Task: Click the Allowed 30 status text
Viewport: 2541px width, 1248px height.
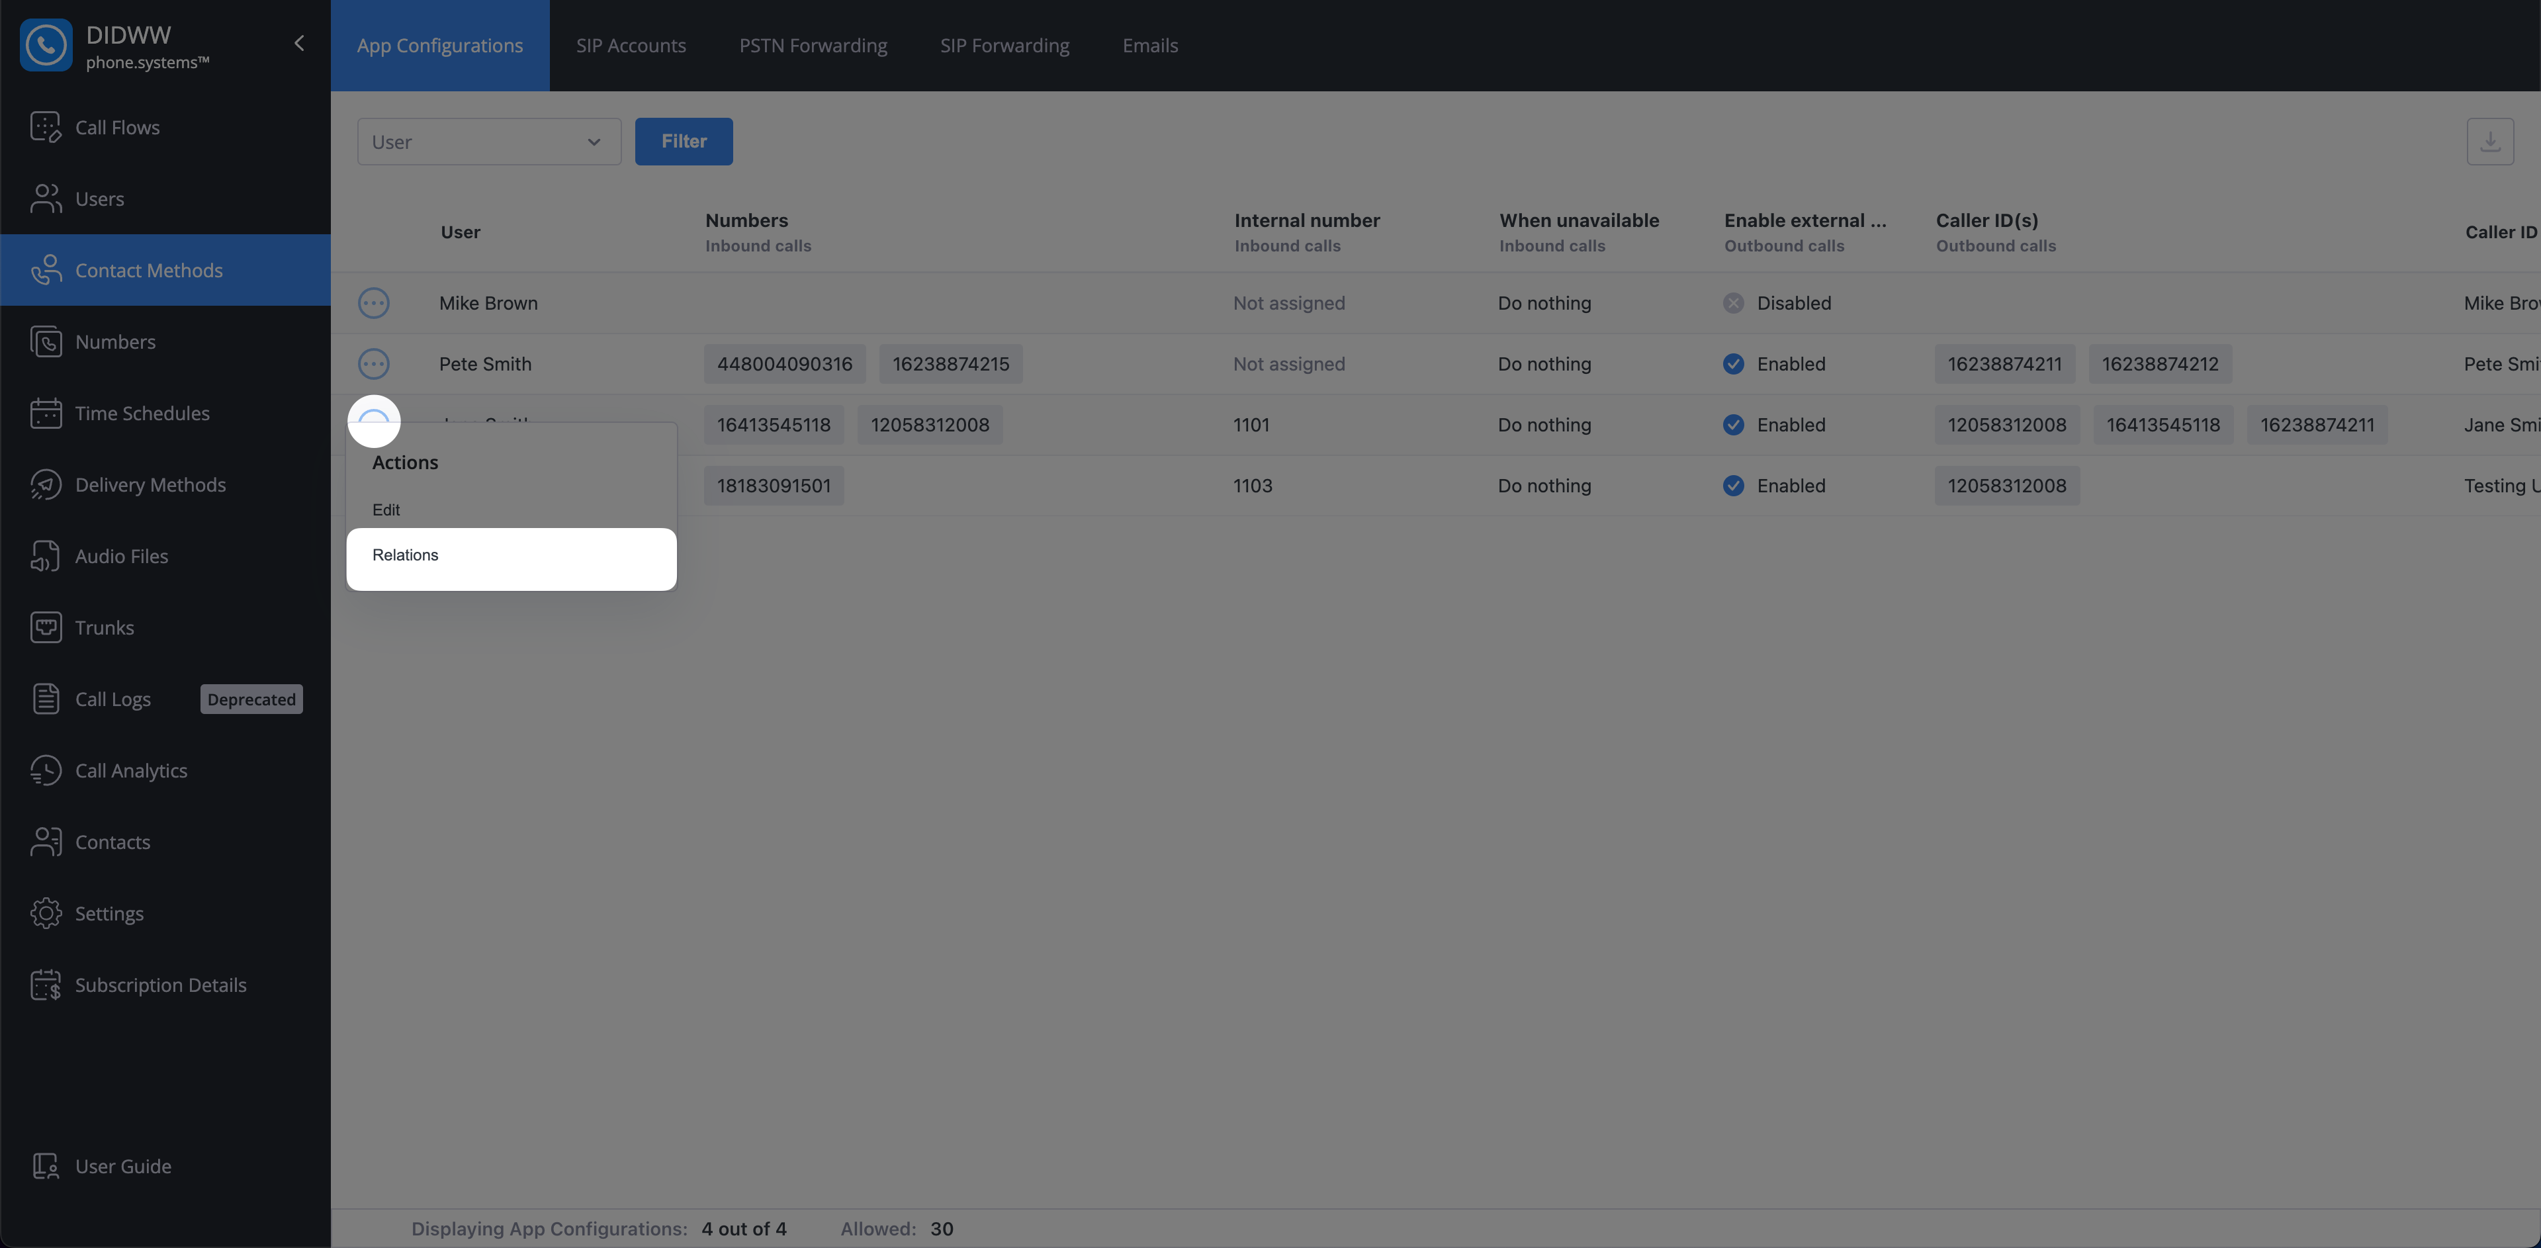Action: (x=897, y=1229)
